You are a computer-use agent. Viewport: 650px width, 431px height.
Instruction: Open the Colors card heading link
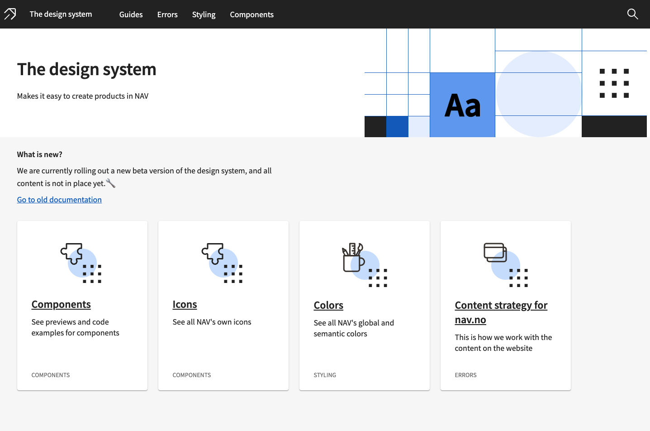click(x=328, y=305)
